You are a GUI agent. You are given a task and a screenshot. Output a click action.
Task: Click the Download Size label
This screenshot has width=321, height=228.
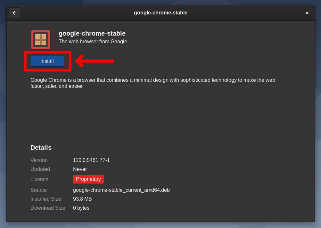click(48, 208)
